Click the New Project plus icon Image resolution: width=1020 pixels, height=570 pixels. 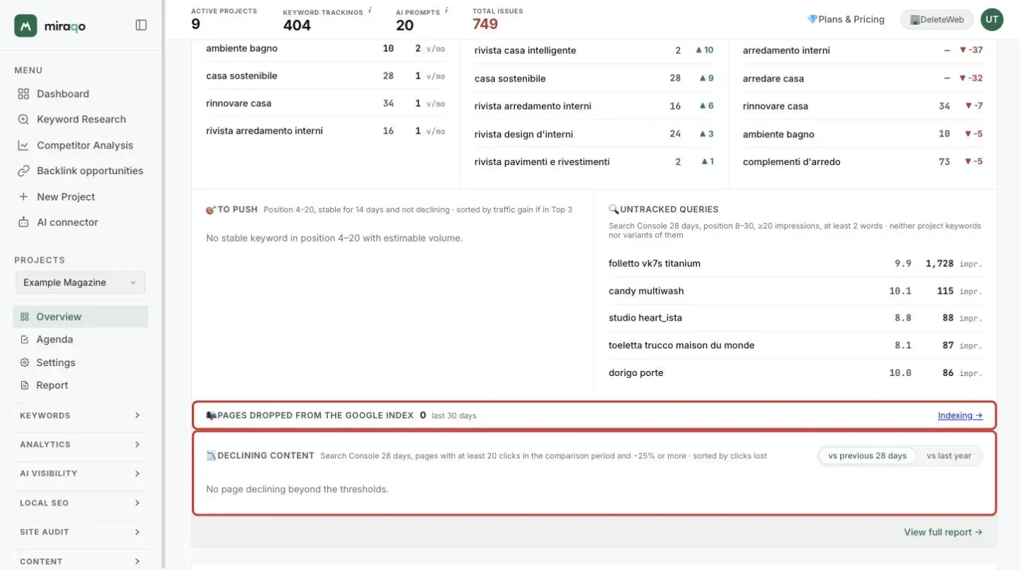(23, 197)
